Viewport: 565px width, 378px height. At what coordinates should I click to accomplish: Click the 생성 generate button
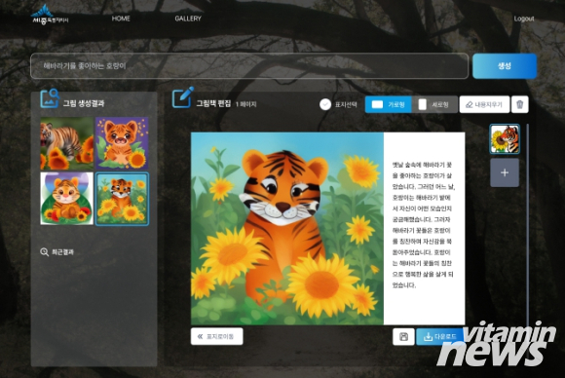pos(505,66)
